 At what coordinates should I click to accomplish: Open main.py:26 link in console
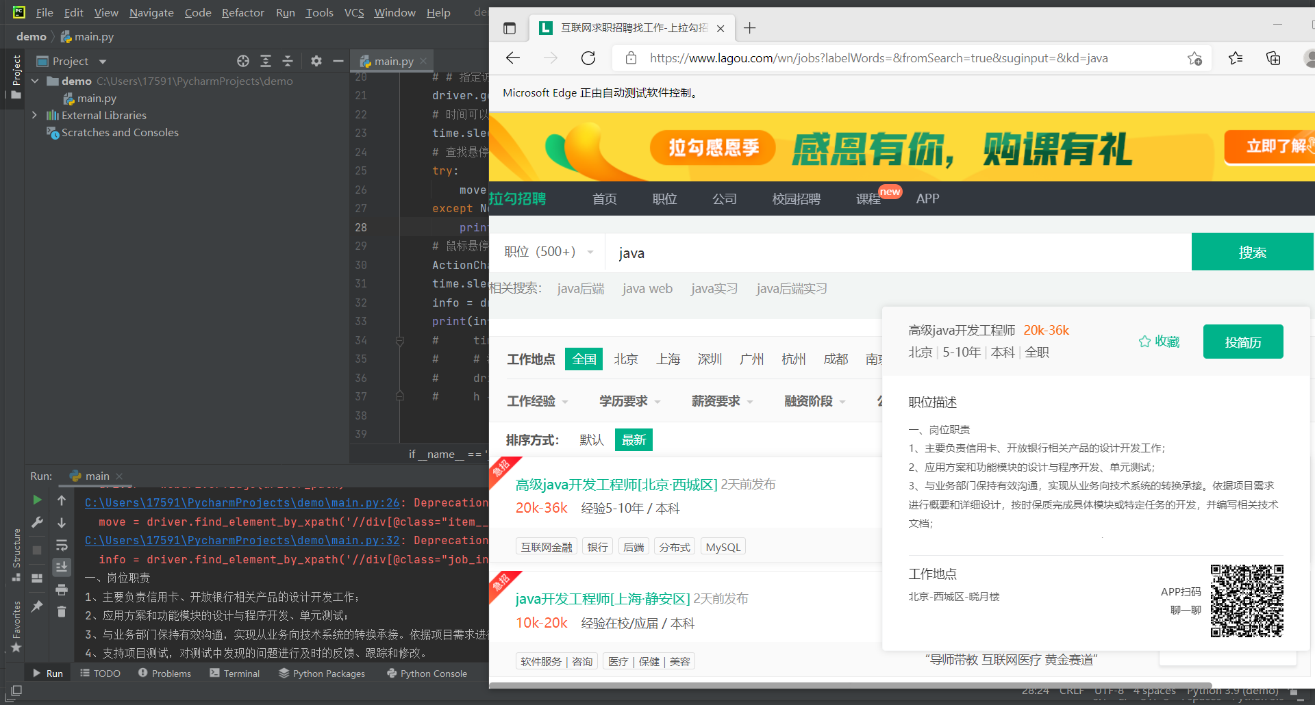click(242, 502)
